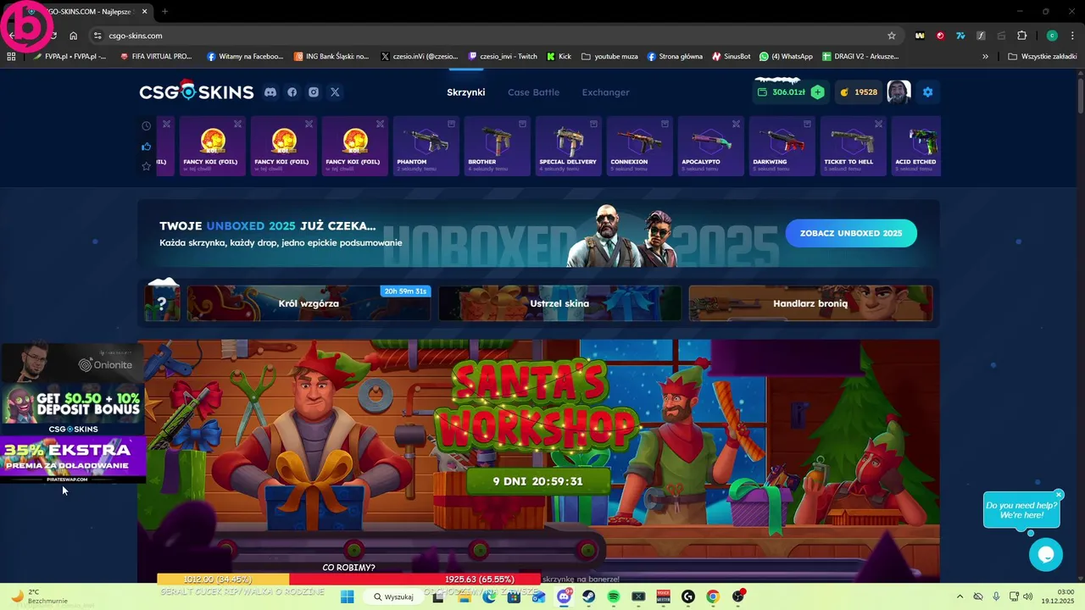Open the DRAGI V2 spreadsheet bookmark
The width and height of the screenshot is (1085, 610).
pyautogui.click(x=860, y=57)
